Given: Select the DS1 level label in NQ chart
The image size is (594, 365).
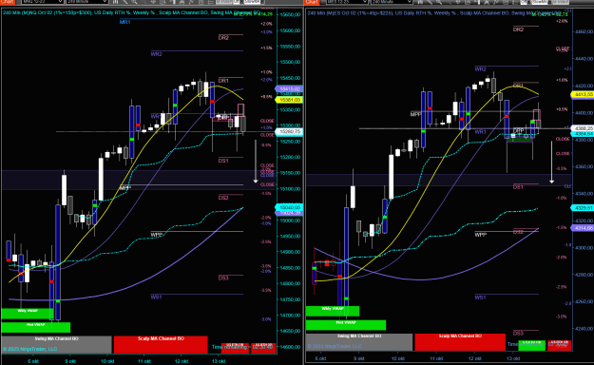Looking at the screenshot, I should click(223, 161).
